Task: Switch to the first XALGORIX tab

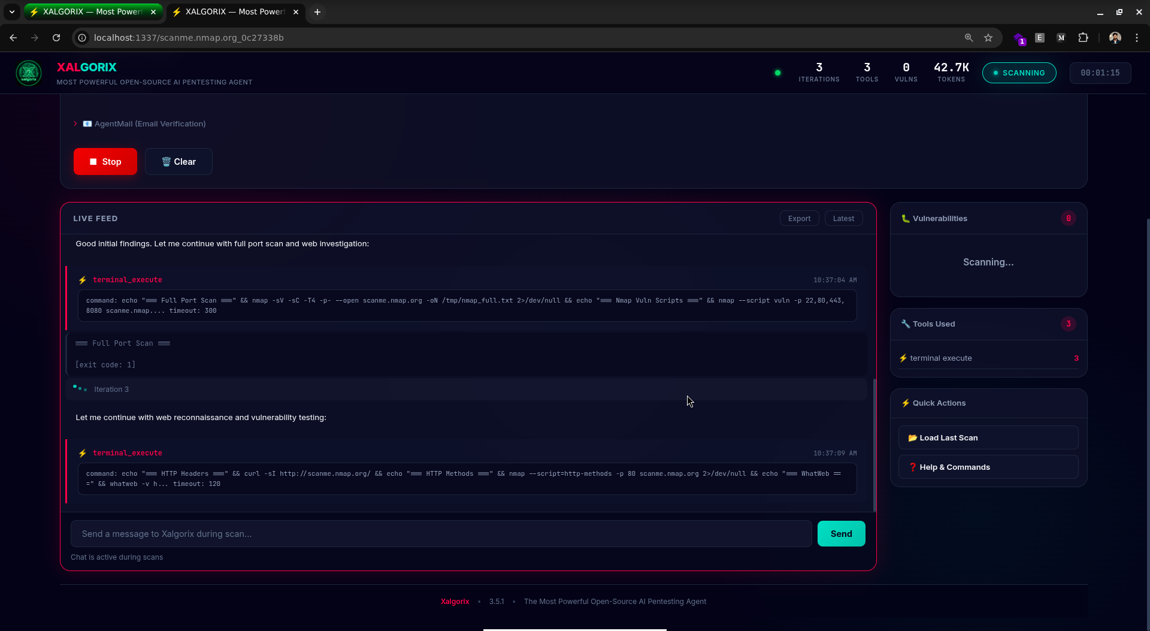Action: 93,12
